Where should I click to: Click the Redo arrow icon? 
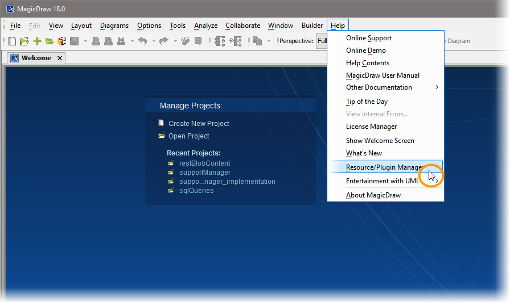point(163,41)
